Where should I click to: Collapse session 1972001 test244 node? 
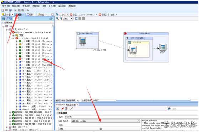click(10, 32)
